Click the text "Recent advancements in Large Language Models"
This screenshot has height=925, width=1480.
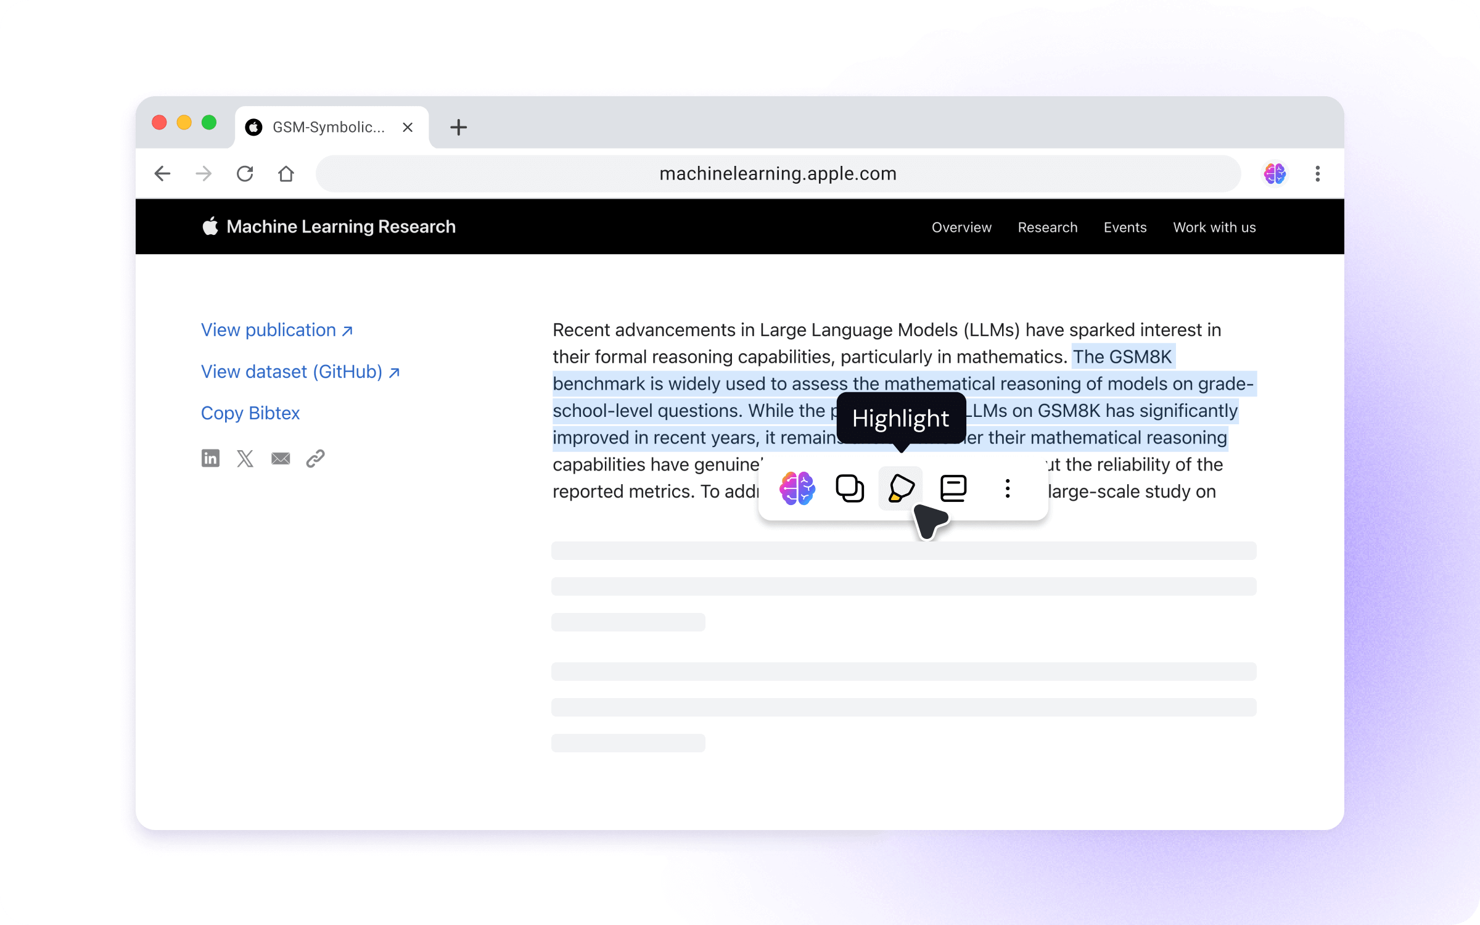click(x=754, y=331)
